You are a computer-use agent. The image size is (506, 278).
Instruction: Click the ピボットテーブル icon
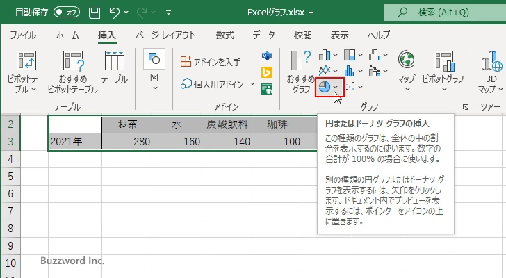26,60
